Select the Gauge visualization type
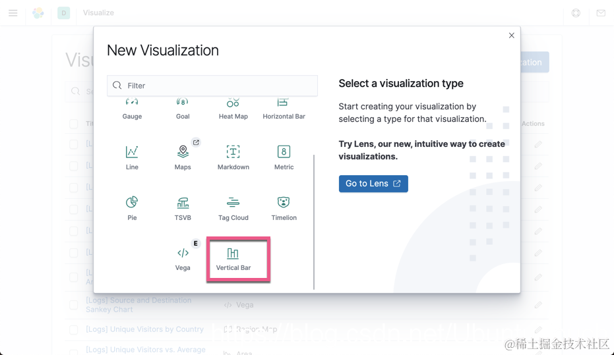This screenshot has height=355, width=614. [x=132, y=109]
